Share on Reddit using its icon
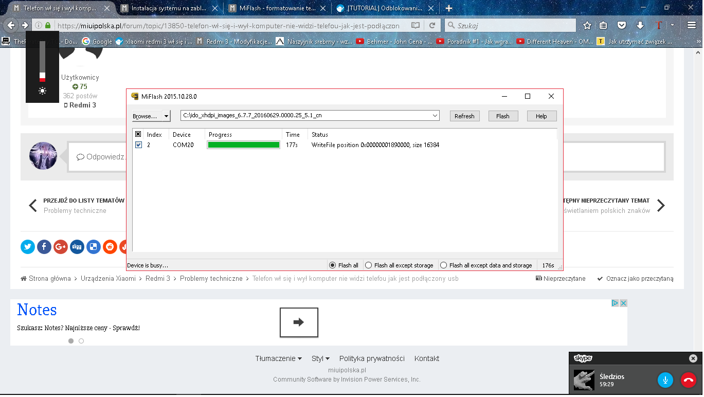 [x=110, y=247]
